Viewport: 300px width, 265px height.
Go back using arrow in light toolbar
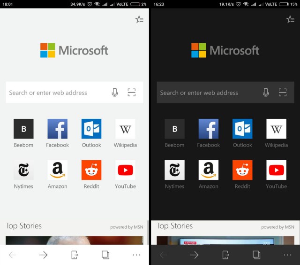[x=13, y=255]
